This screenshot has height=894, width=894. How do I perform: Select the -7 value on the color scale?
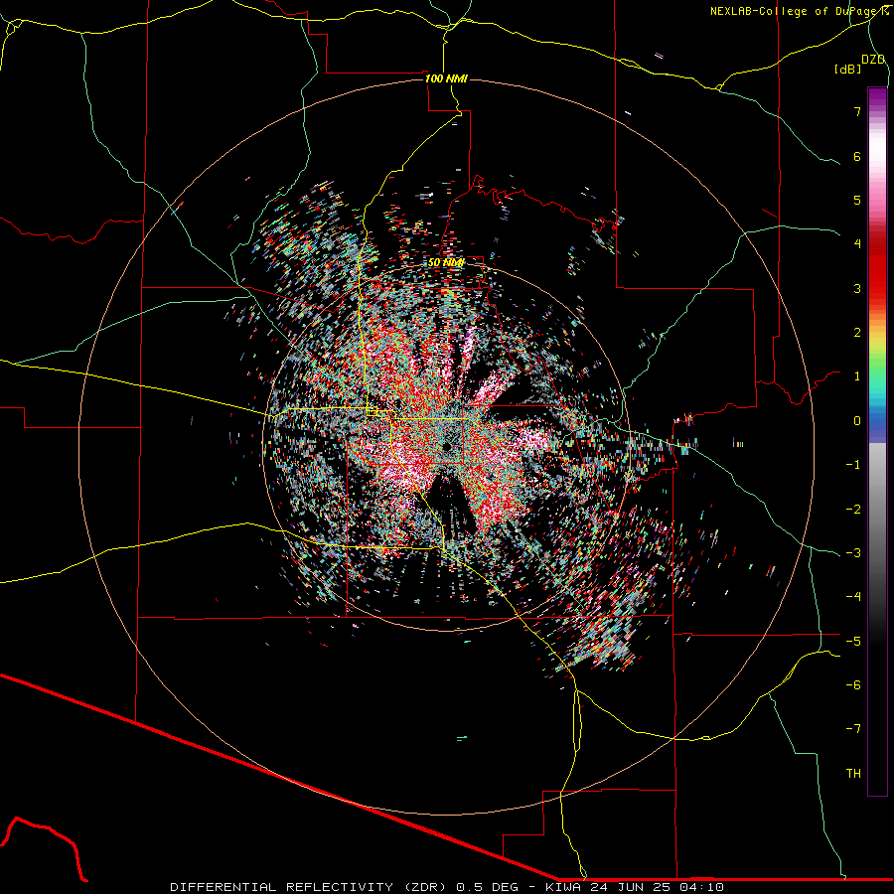(853, 729)
